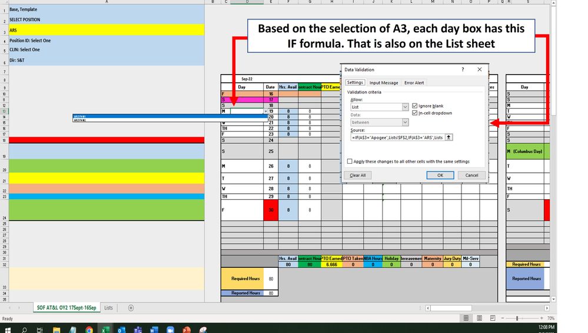The image size is (588, 333).
Task: Switch to Input Message tab
Action: click(384, 83)
